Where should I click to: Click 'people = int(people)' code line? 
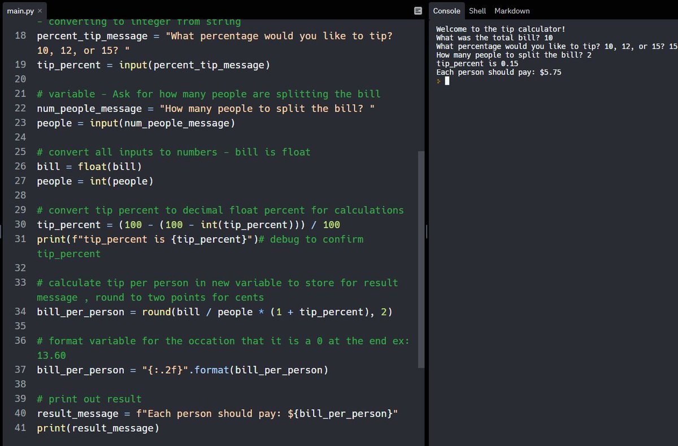click(95, 181)
